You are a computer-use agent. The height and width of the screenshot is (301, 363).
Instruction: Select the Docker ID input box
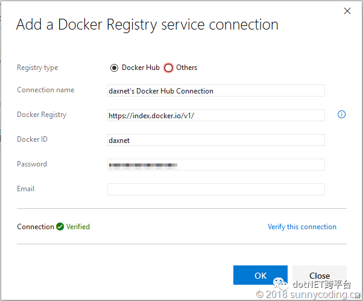click(x=216, y=140)
